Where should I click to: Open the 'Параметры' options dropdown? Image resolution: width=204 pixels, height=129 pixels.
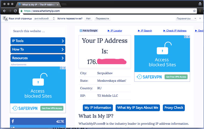tap(186, 19)
